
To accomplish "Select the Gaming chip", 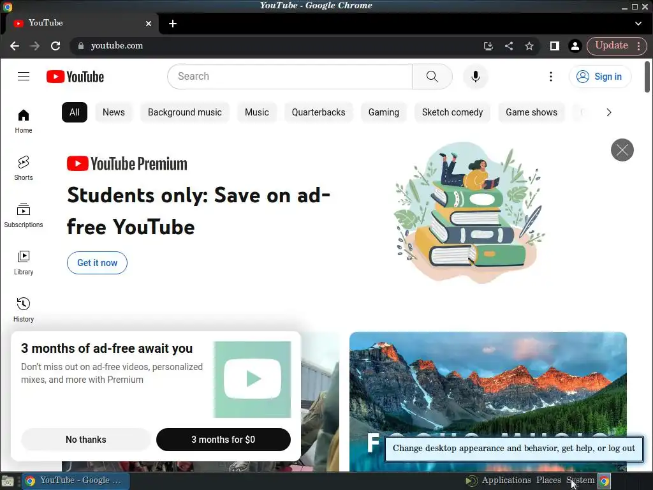I will (x=383, y=112).
